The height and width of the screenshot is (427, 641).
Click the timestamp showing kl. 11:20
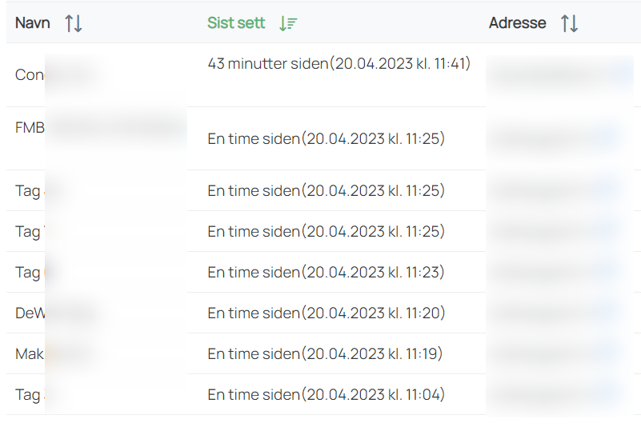(x=326, y=313)
